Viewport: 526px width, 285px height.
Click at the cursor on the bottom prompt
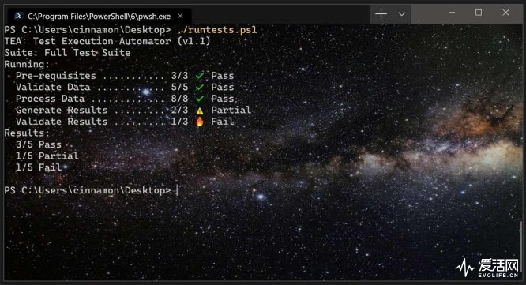click(x=177, y=190)
